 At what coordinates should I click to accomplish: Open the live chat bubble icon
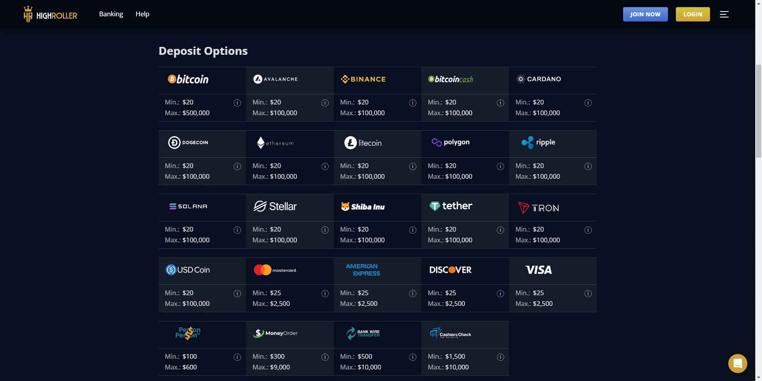pos(737,363)
